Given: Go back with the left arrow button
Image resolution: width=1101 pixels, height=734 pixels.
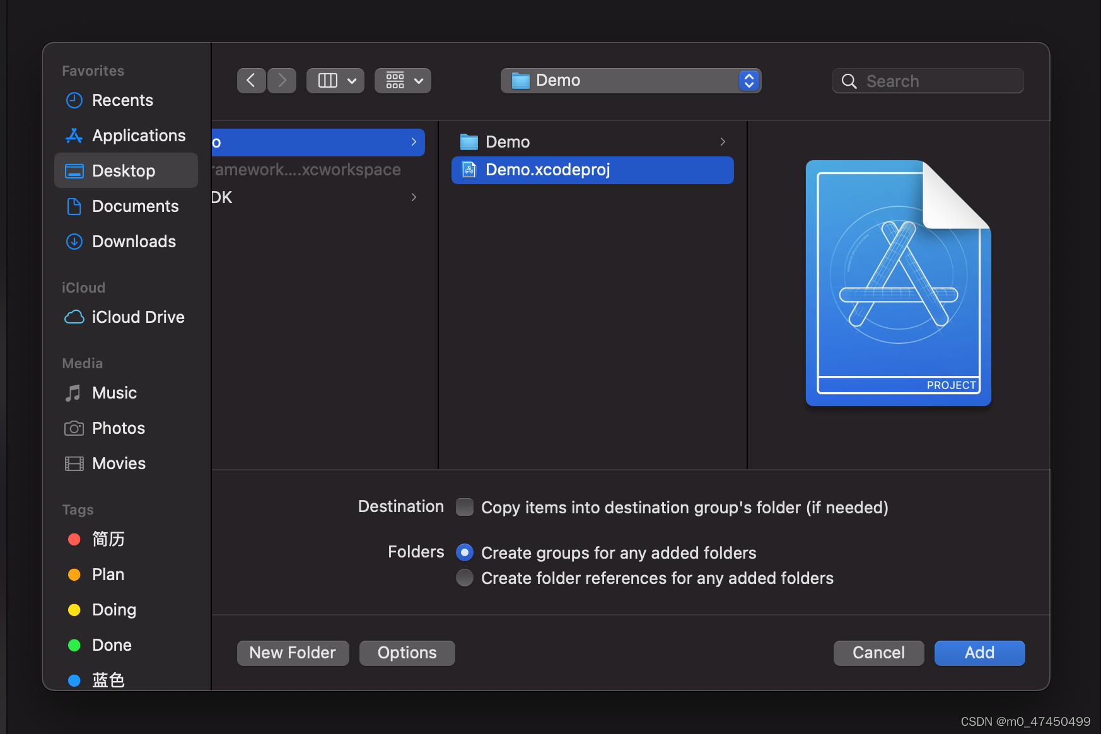Looking at the screenshot, I should [251, 81].
